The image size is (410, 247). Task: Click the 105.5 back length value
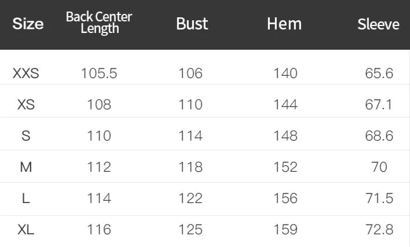(99, 73)
